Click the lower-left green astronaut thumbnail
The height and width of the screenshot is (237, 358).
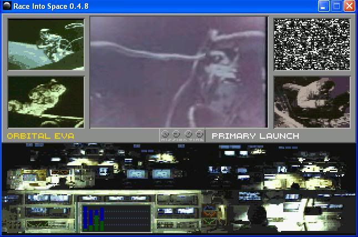(x=46, y=102)
